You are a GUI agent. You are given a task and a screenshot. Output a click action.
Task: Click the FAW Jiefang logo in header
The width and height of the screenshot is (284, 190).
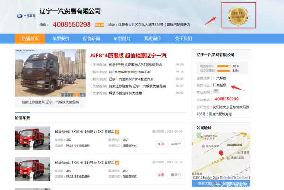pos(26,16)
